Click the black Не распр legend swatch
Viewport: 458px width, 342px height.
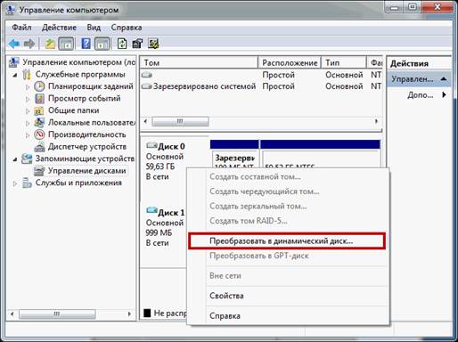coord(147,313)
